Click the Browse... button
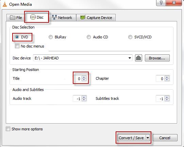 [157, 58]
